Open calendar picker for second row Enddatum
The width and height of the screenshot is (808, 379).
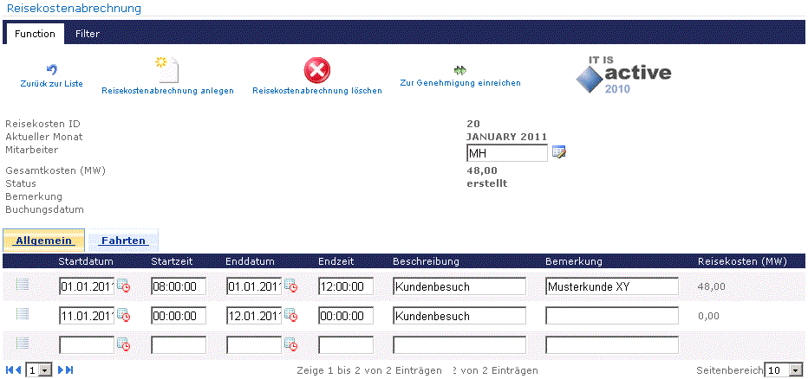pos(290,315)
